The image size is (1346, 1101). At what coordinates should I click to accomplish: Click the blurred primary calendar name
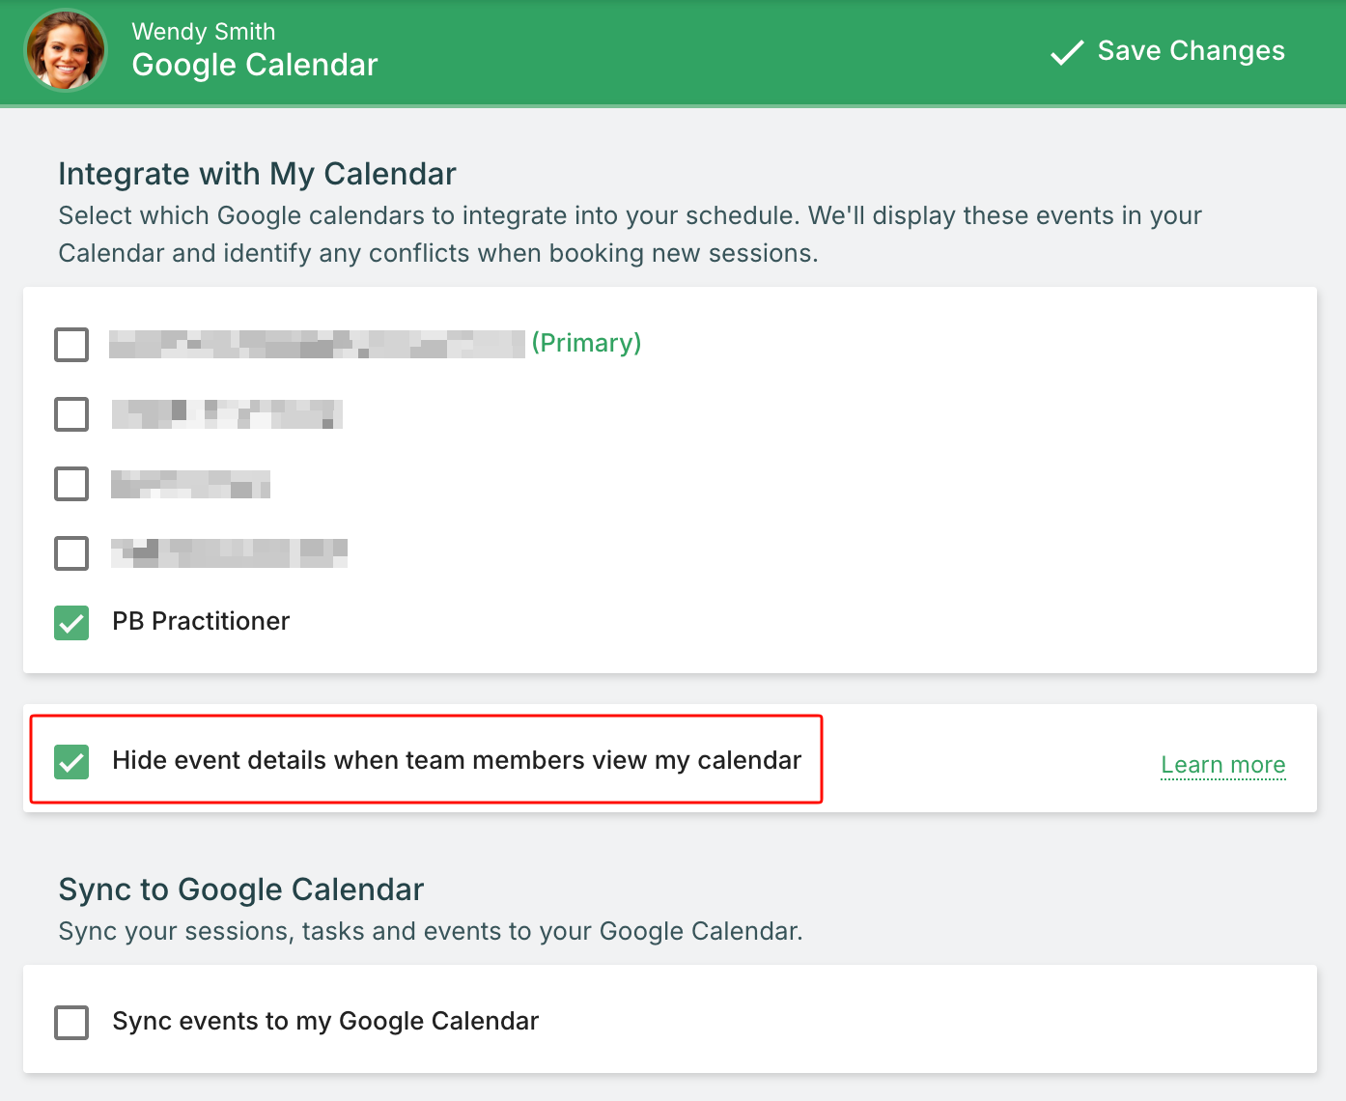click(x=317, y=344)
